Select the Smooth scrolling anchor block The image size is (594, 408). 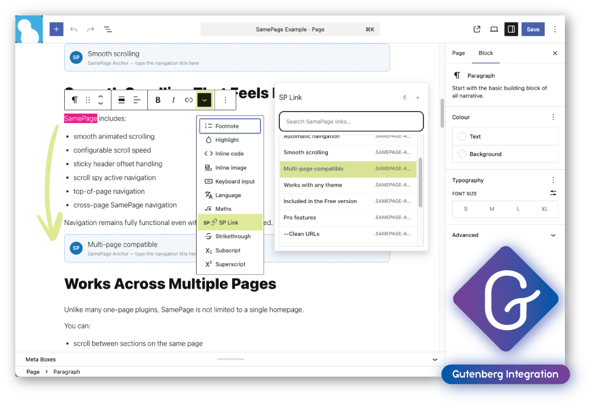(227, 58)
